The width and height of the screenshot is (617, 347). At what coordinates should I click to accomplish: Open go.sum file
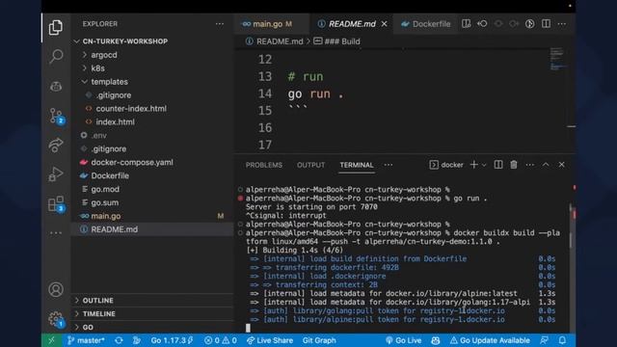click(x=105, y=202)
